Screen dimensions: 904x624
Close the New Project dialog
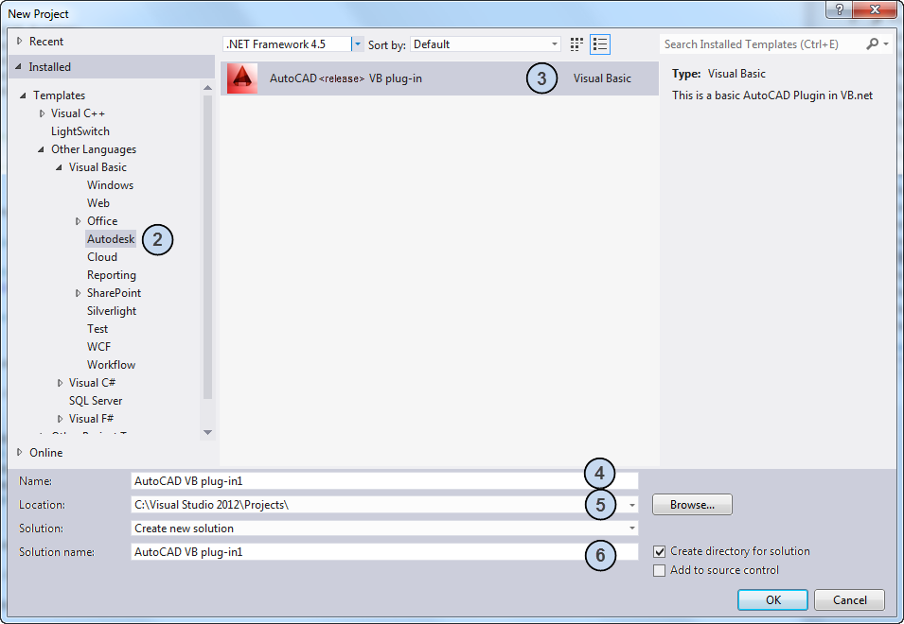point(876,9)
